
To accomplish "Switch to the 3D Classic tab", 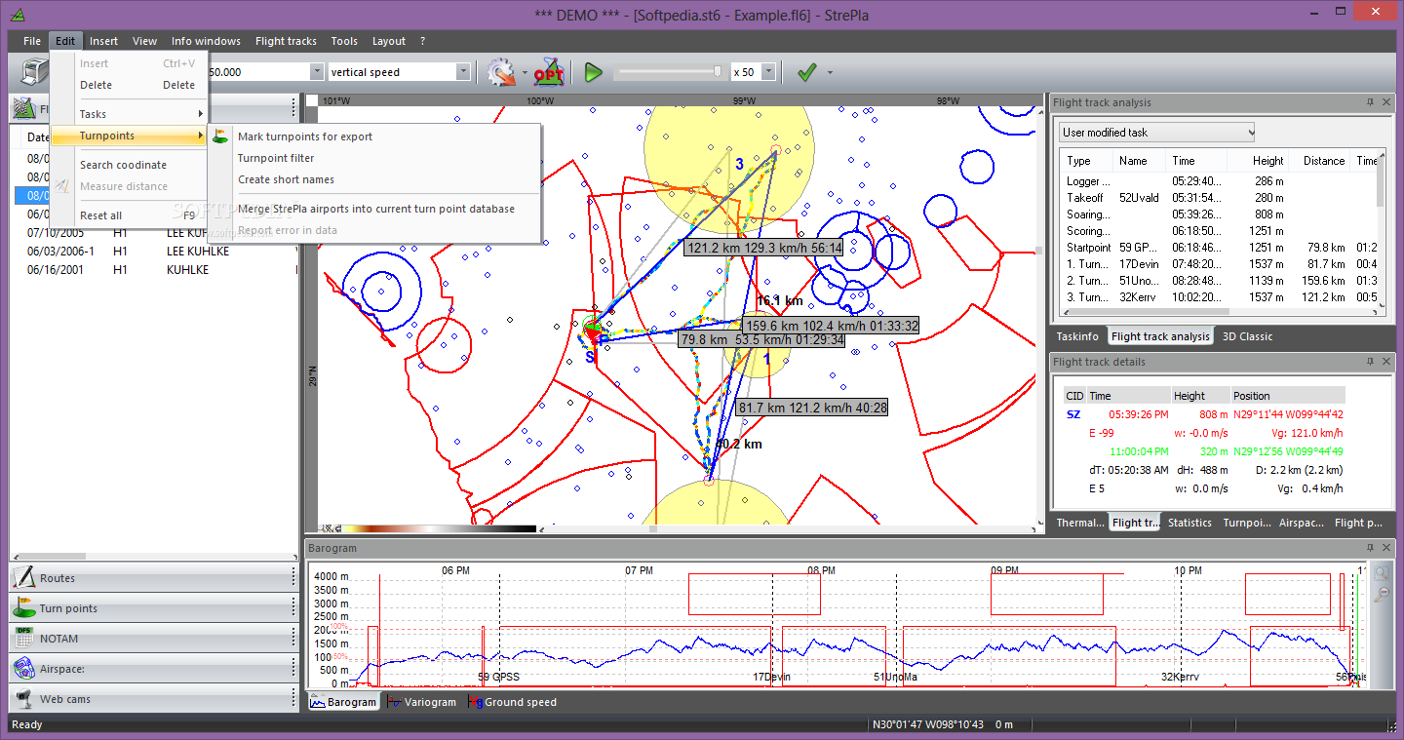I will [x=1247, y=336].
